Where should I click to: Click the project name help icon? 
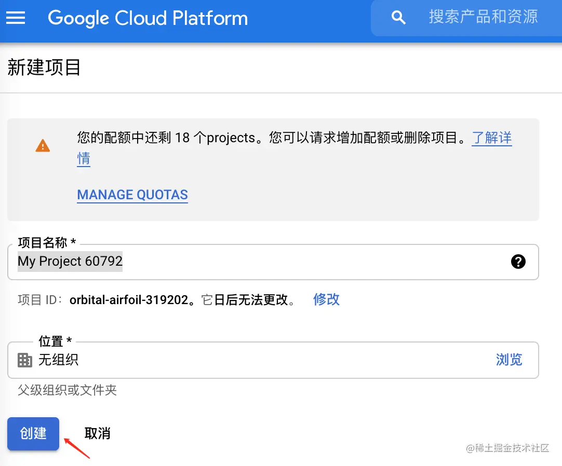tap(518, 262)
